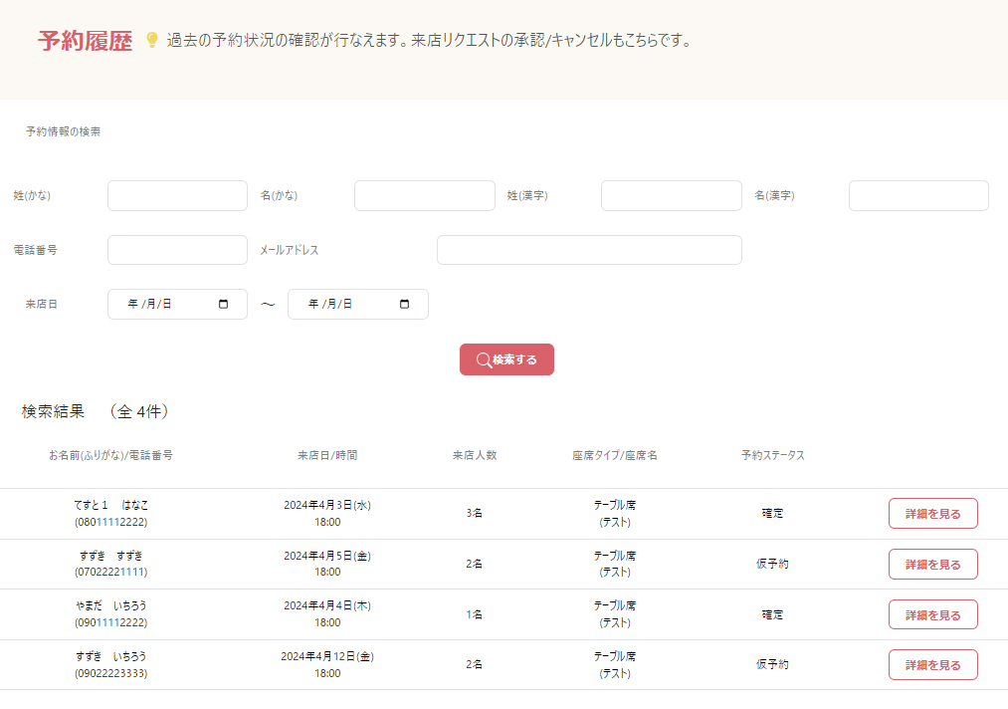
Task: Focus the 電話番号 input field
Action: pyautogui.click(x=177, y=250)
